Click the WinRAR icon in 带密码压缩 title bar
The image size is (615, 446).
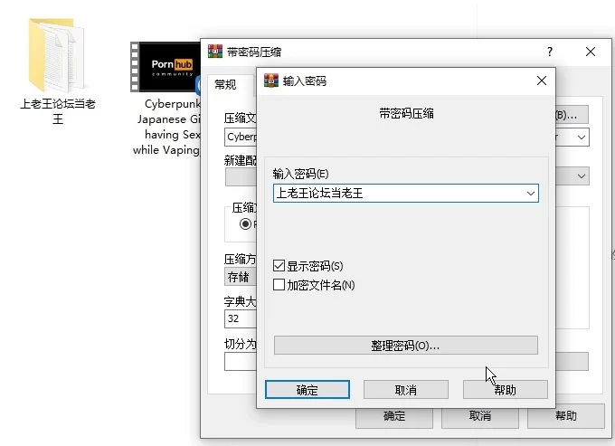(x=215, y=52)
